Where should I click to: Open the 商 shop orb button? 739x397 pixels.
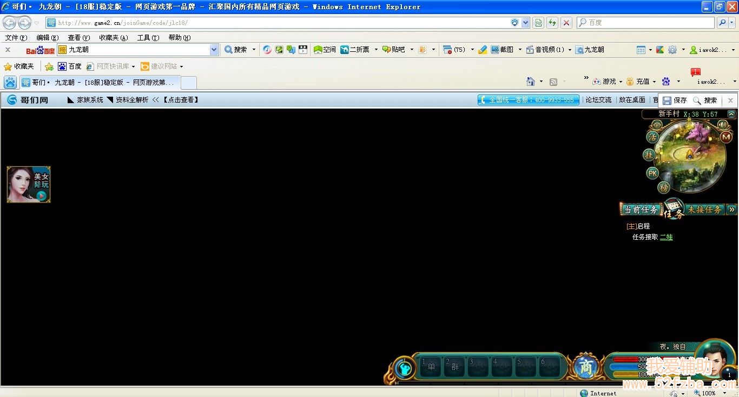(x=585, y=367)
